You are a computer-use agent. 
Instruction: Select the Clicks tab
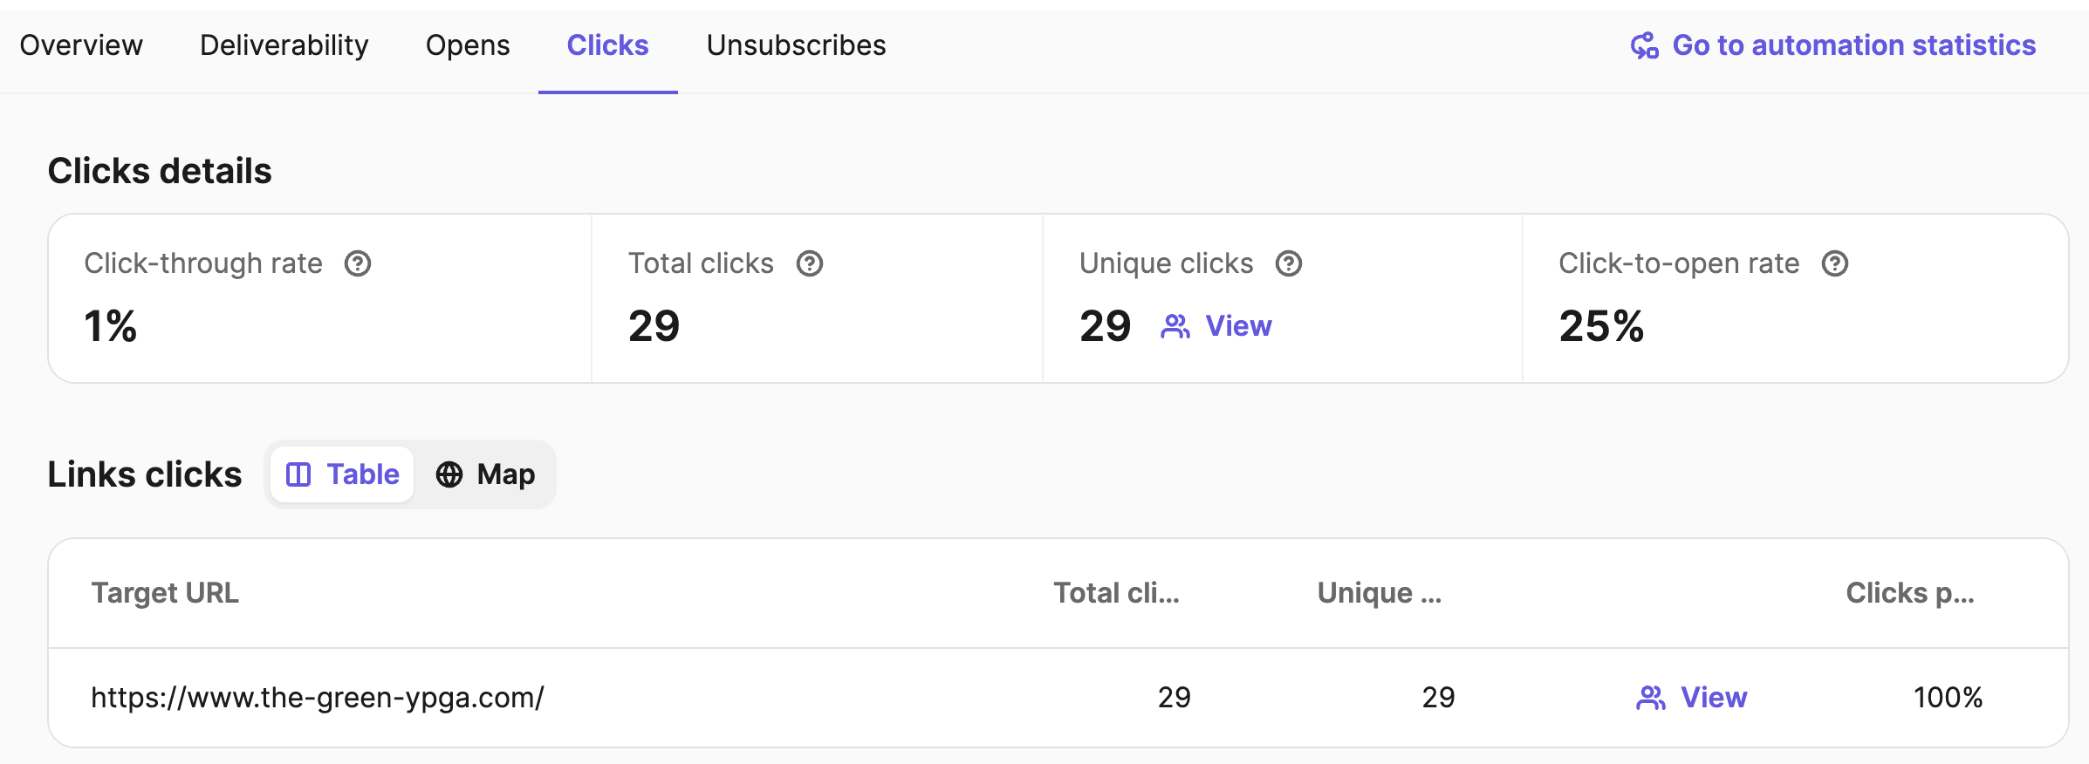(x=607, y=45)
